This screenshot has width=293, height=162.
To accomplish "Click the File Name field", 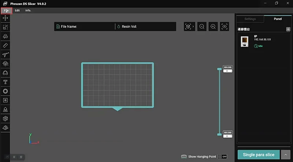I will coord(85,26).
